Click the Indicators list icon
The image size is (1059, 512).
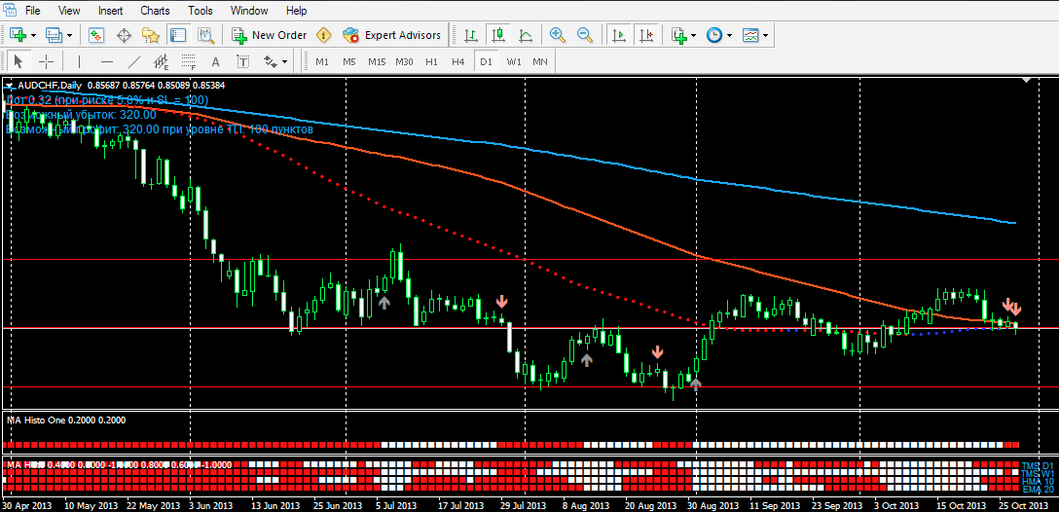click(x=678, y=35)
